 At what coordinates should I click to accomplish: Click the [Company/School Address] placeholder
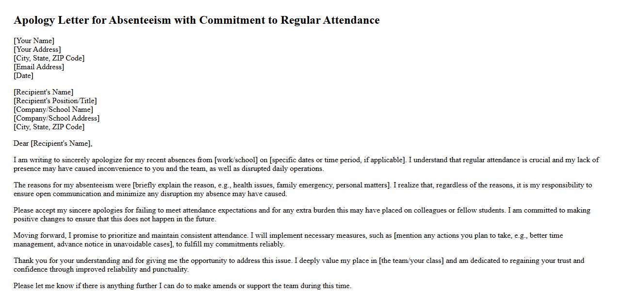[x=56, y=118]
